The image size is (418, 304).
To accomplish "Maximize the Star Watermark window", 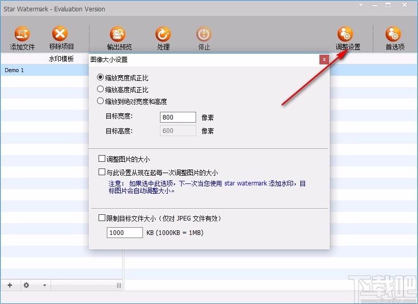I will click(388, 5).
